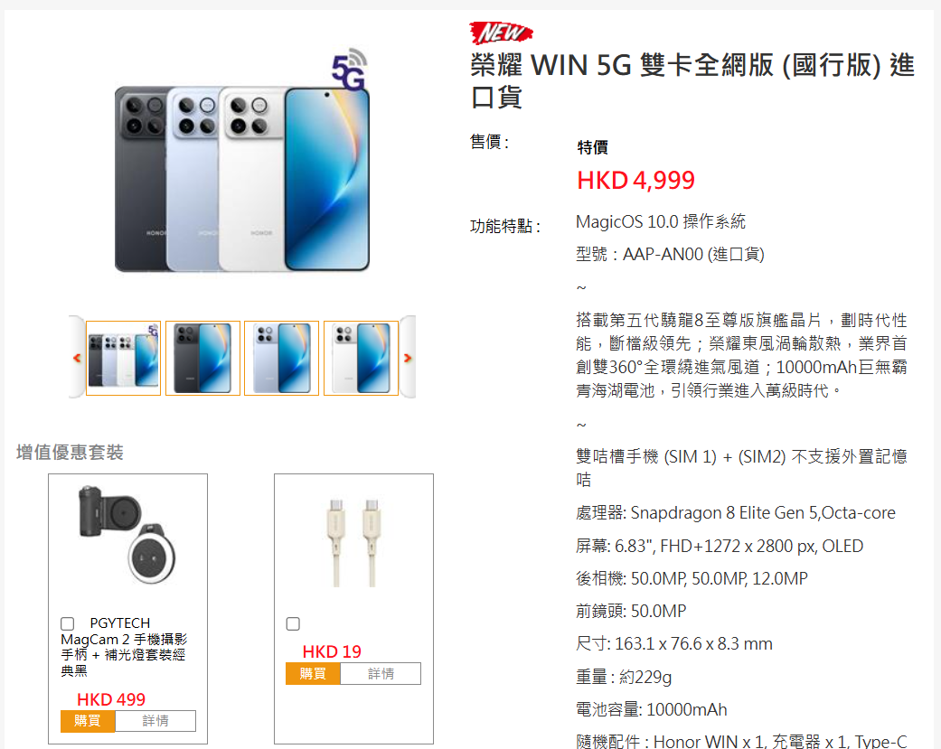Select the white phone thumbnail

pos(361,358)
